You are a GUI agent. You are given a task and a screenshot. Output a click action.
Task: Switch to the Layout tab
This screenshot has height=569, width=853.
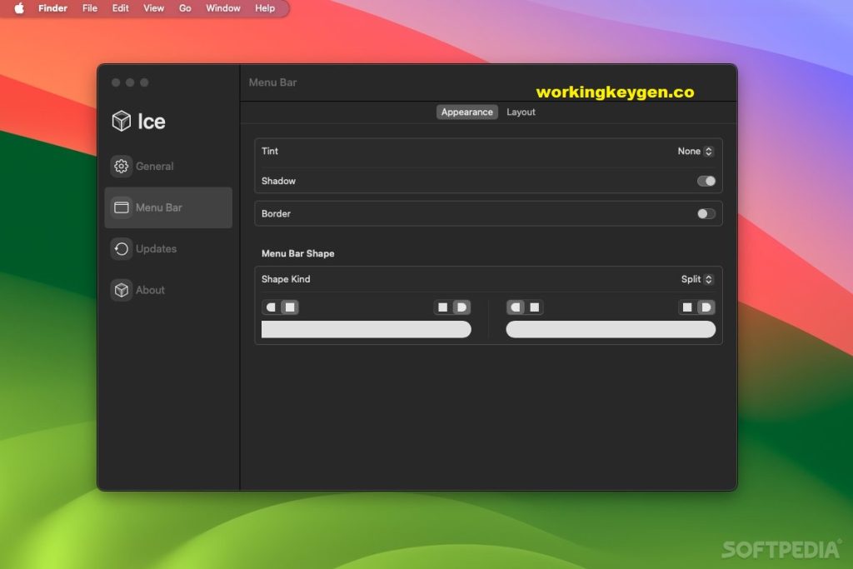coord(521,112)
